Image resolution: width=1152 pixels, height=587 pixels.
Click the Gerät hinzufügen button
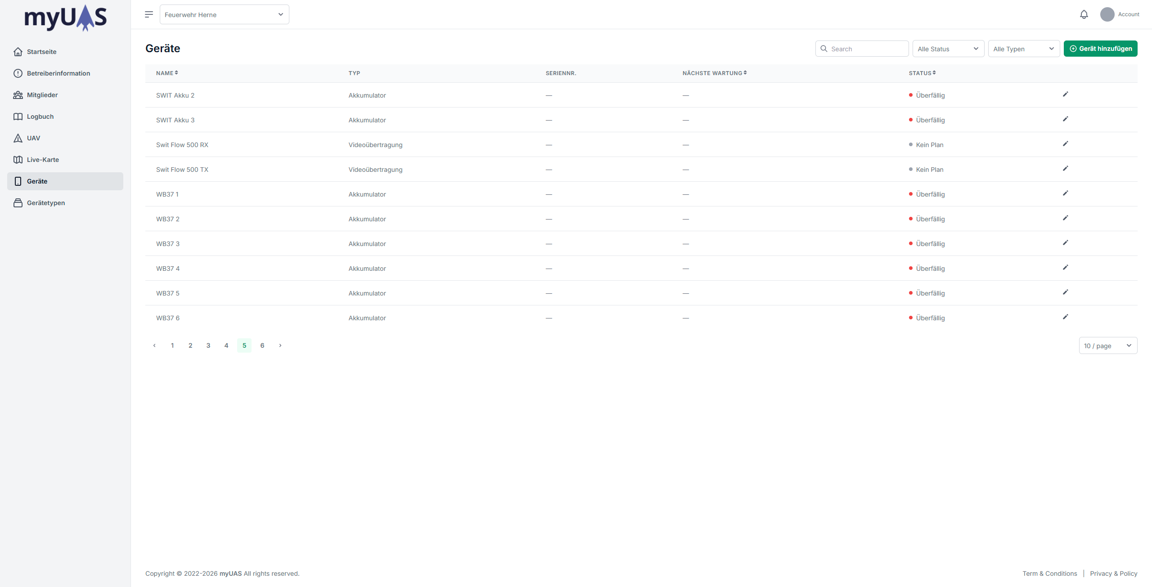click(1100, 49)
